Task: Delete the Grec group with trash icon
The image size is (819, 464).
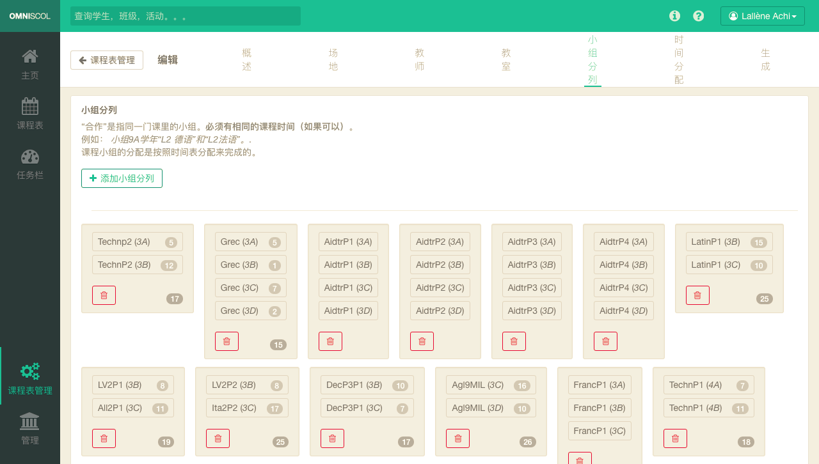Action: coord(227,341)
